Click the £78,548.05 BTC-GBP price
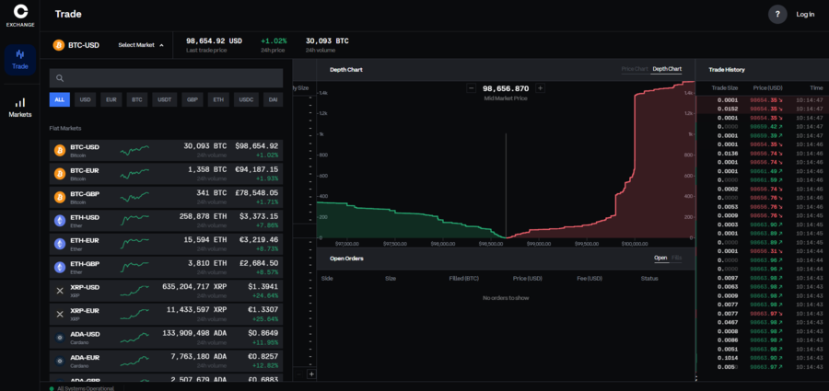The width and height of the screenshot is (829, 391). (x=256, y=193)
